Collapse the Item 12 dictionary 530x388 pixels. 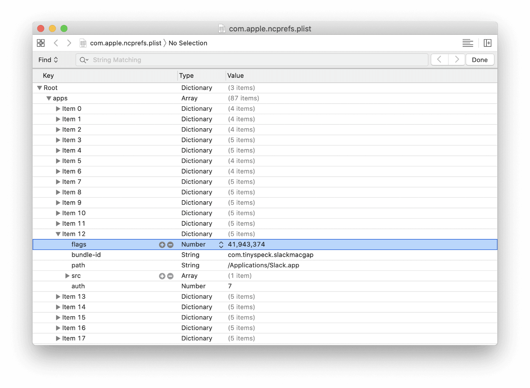(58, 234)
